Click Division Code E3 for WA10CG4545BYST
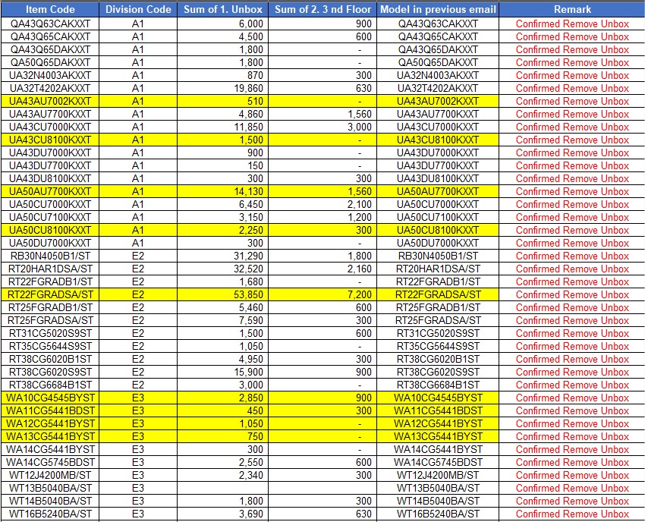Viewport: 645px width, 522px height. coord(138,398)
